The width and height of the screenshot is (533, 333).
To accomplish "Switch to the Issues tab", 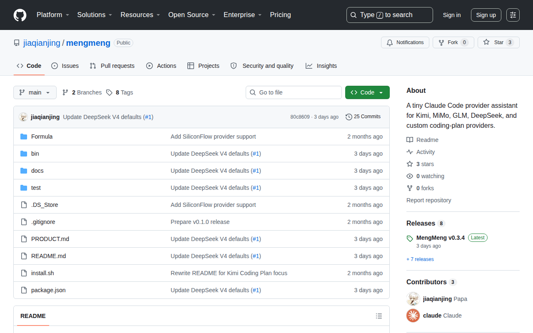I will tap(65, 66).
